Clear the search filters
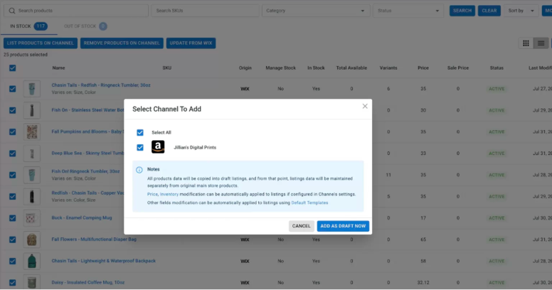 coord(489,11)
